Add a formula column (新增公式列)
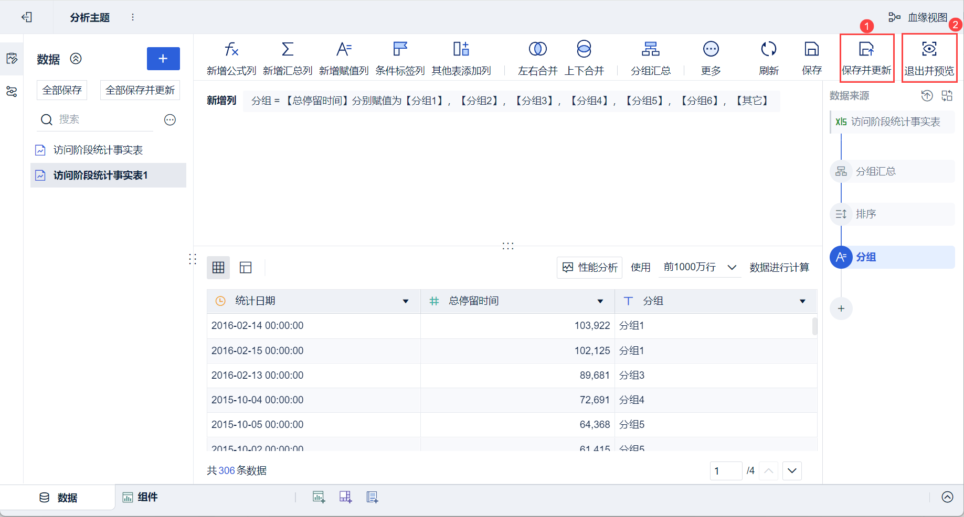Viewport: 964px width, 517px height. click(x=231, y=59)
